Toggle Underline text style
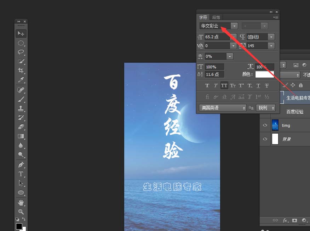310x231 pixels. point(258,85)
